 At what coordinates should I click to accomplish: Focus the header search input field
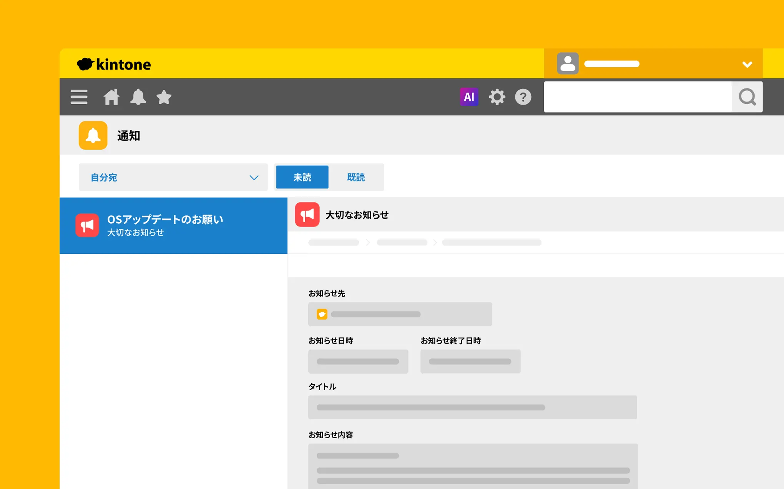pos(637,97)
